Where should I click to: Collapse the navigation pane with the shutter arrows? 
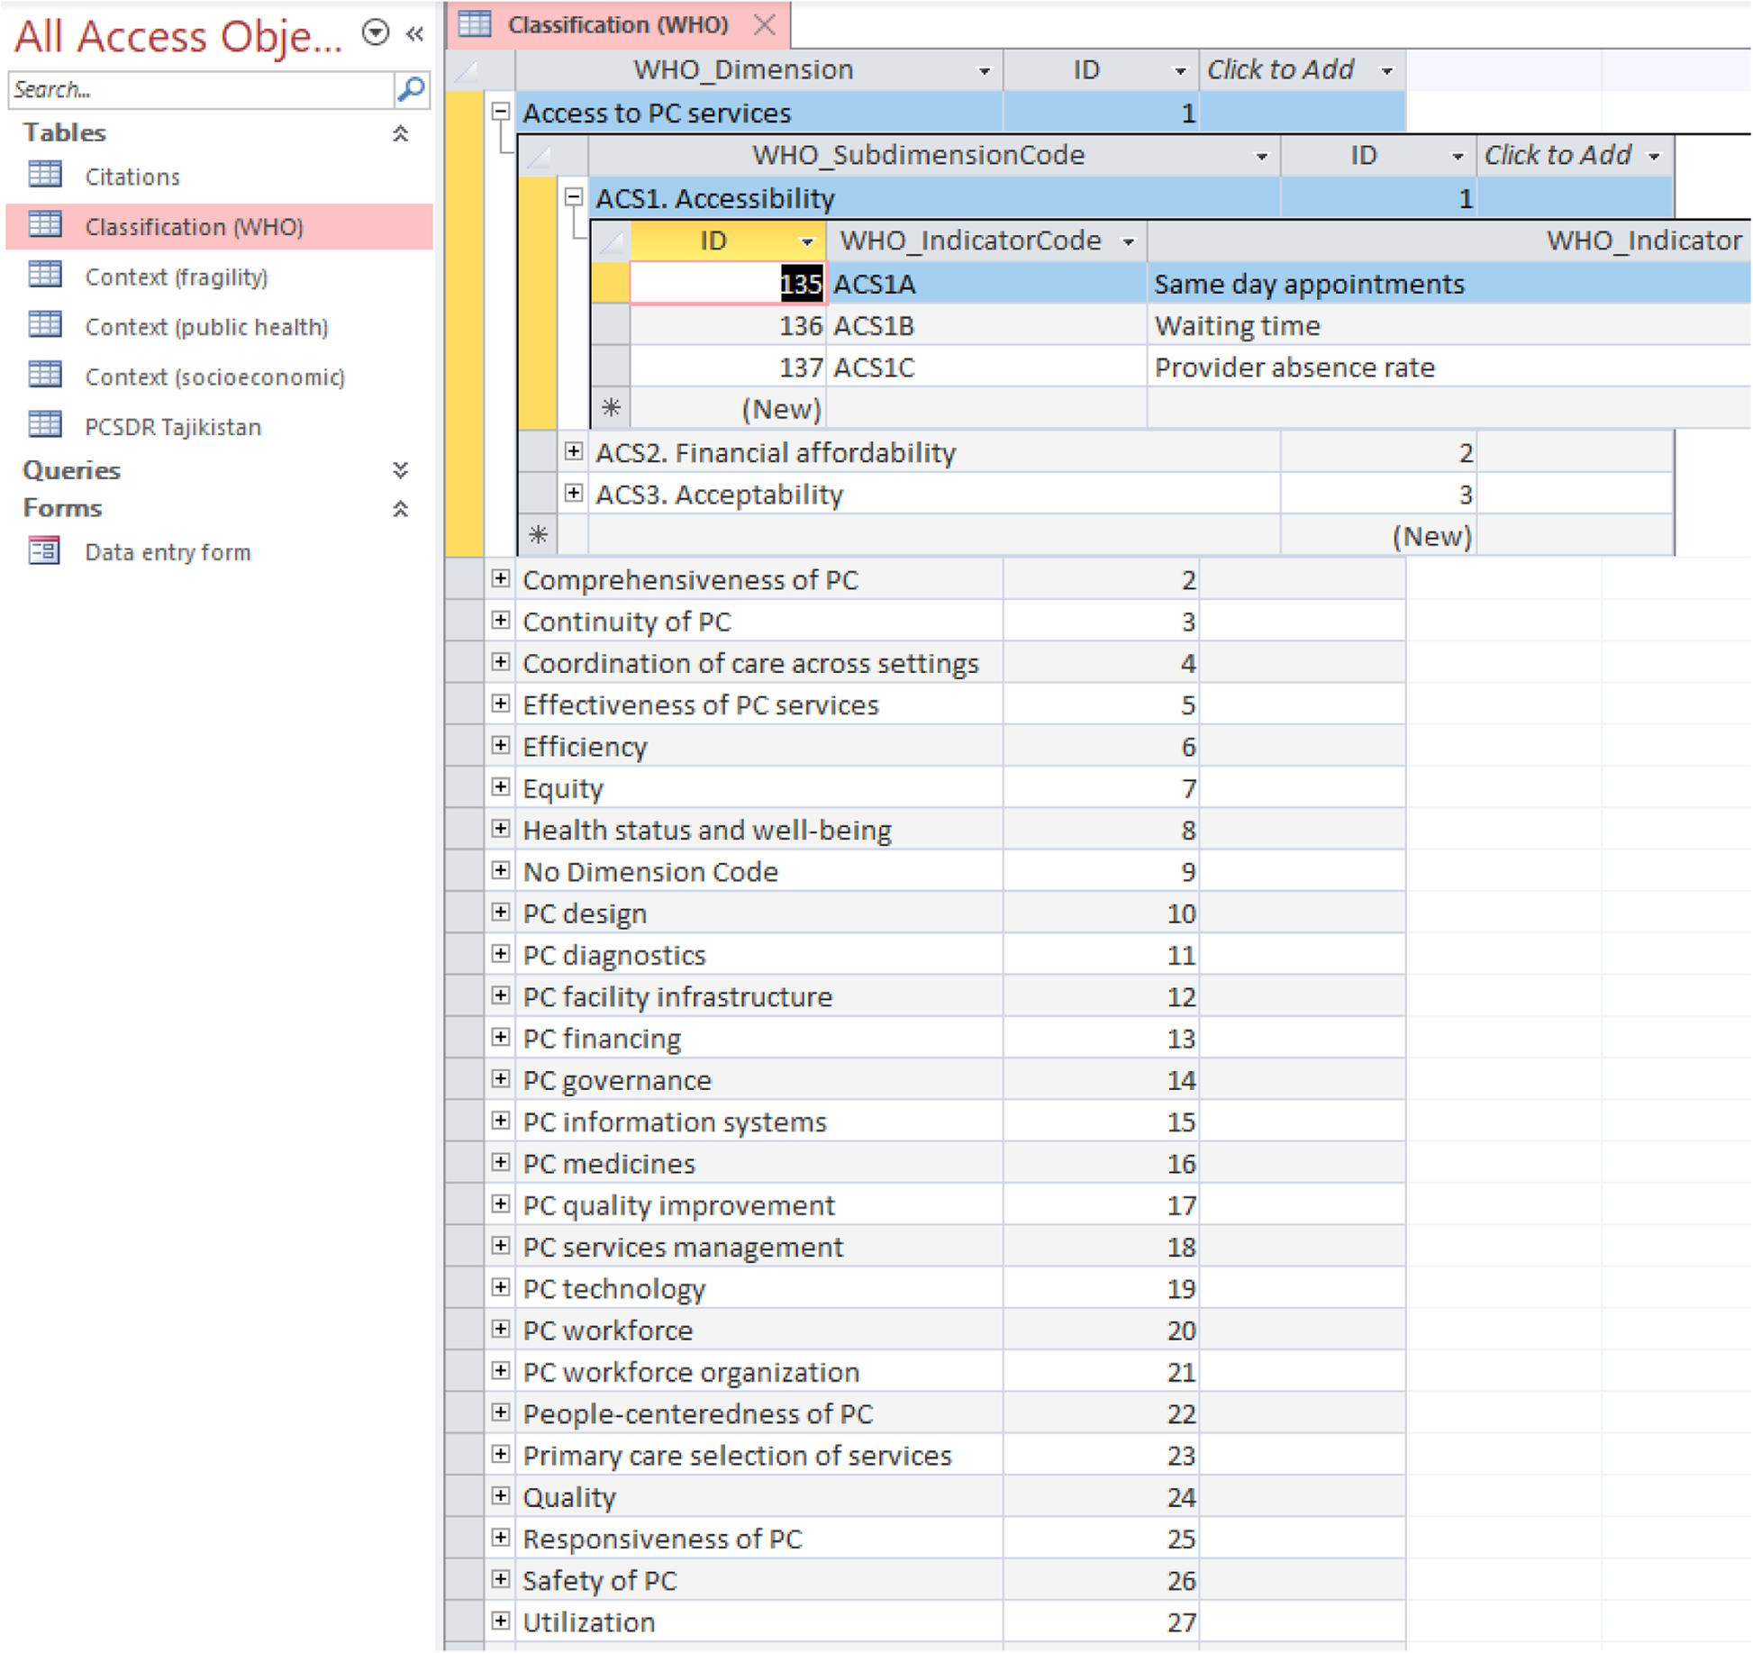414,34
